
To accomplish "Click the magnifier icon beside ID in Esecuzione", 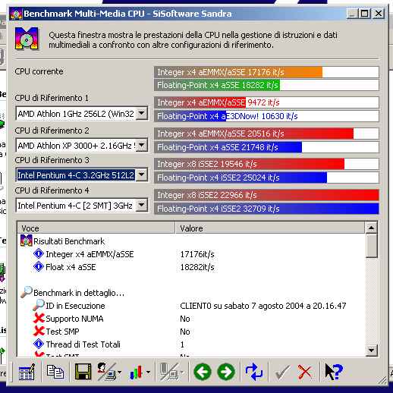I will point(39,305).
